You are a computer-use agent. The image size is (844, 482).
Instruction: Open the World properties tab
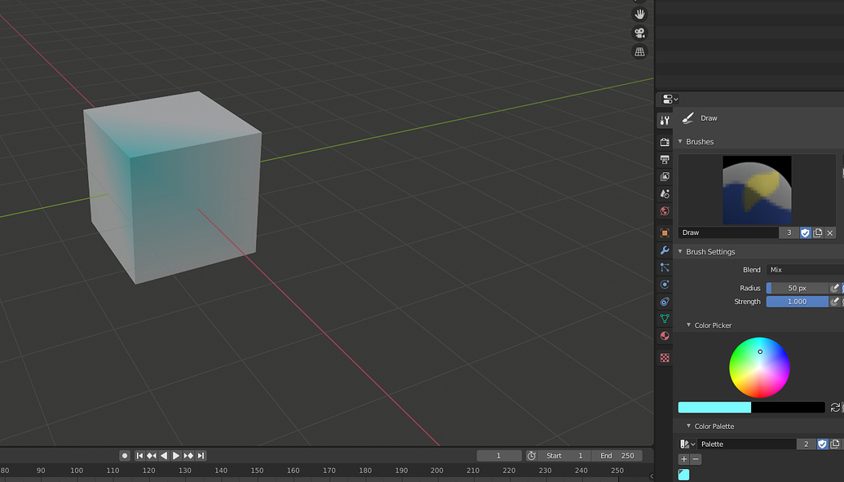(x=664, y=211)
